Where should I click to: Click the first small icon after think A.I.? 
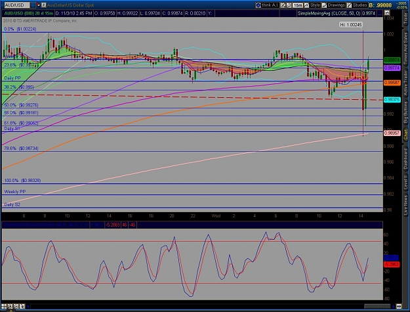(x=283, y=5)
